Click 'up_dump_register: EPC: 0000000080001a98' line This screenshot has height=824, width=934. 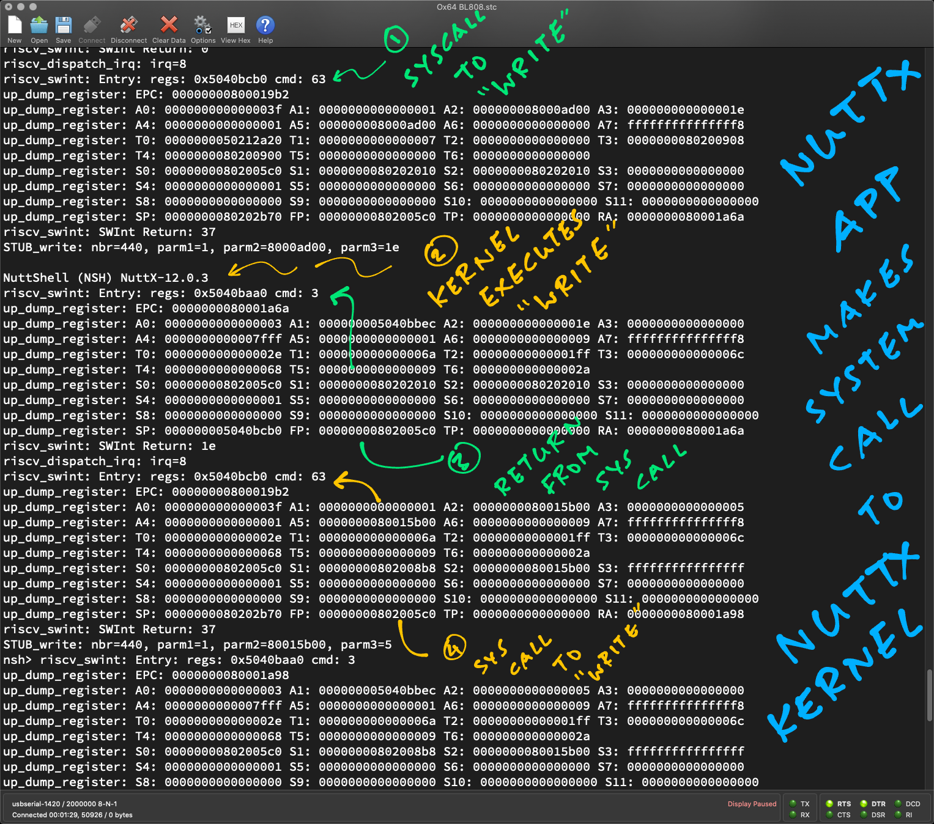[x=146, y=675]
